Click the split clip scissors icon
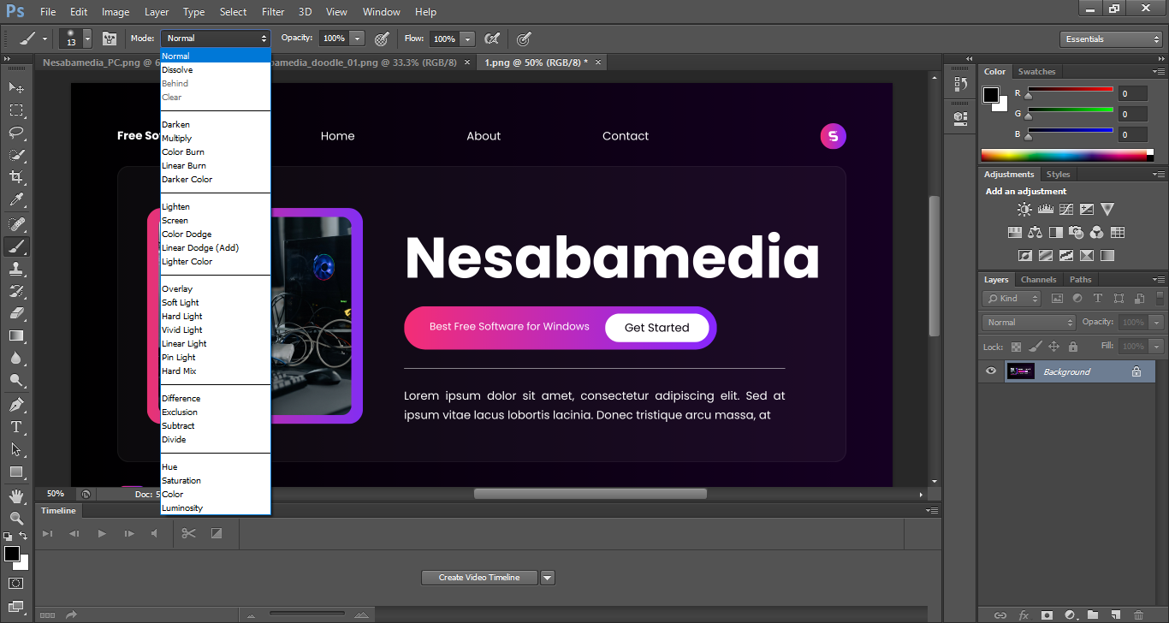The height and width of the screenshot is (623, 1169). [x=189, y=534]
